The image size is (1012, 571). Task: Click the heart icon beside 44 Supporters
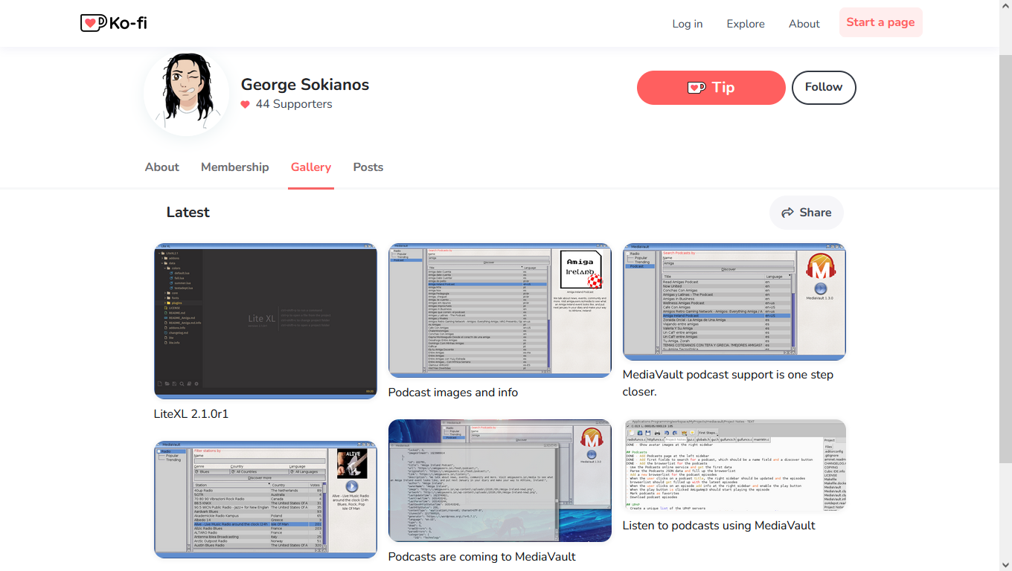pyautogui.click(x=246, y=105)
